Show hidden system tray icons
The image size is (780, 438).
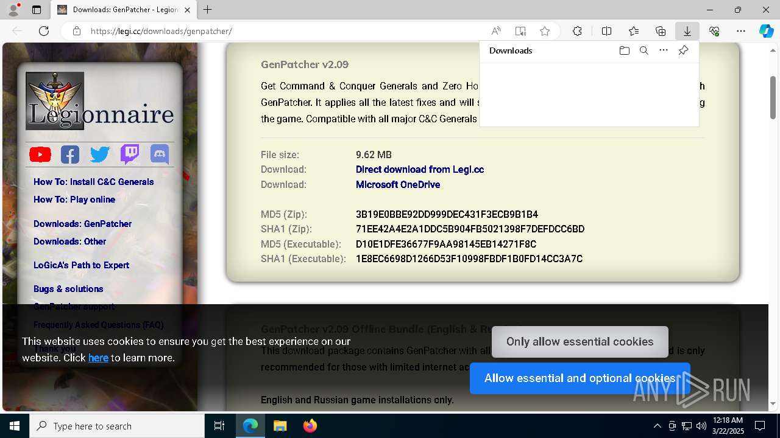tap(657, 426)
